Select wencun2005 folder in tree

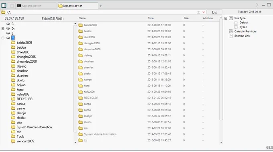tap(25, 142)
